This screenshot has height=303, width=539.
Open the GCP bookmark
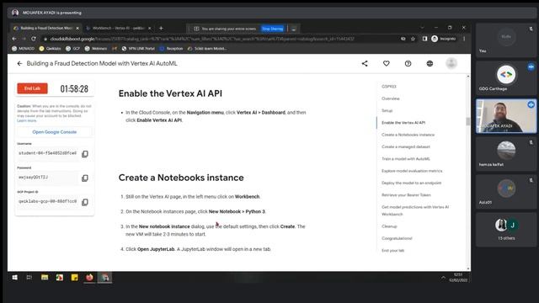click(73, 49)
